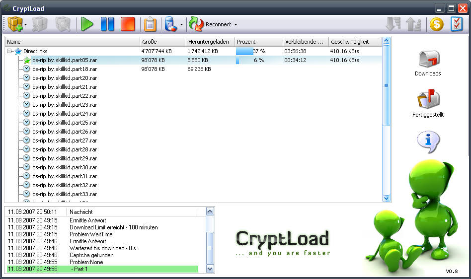Open the Fertiggestellt finished mailbox view

[x=428, y=103]
